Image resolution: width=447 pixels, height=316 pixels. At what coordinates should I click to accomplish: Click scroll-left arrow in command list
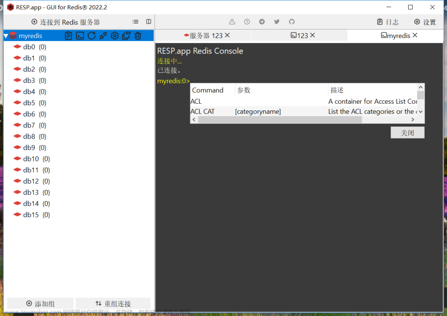[194, 120]
